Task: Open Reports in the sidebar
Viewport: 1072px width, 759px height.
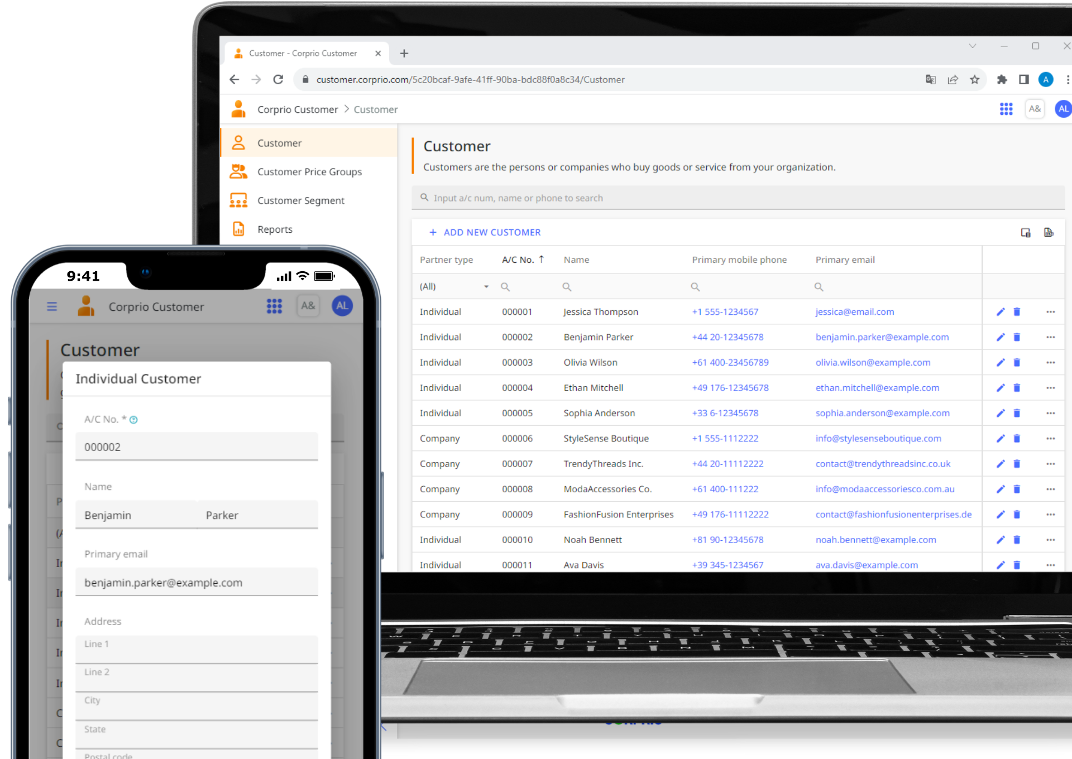Action: (x=309, y=229)
